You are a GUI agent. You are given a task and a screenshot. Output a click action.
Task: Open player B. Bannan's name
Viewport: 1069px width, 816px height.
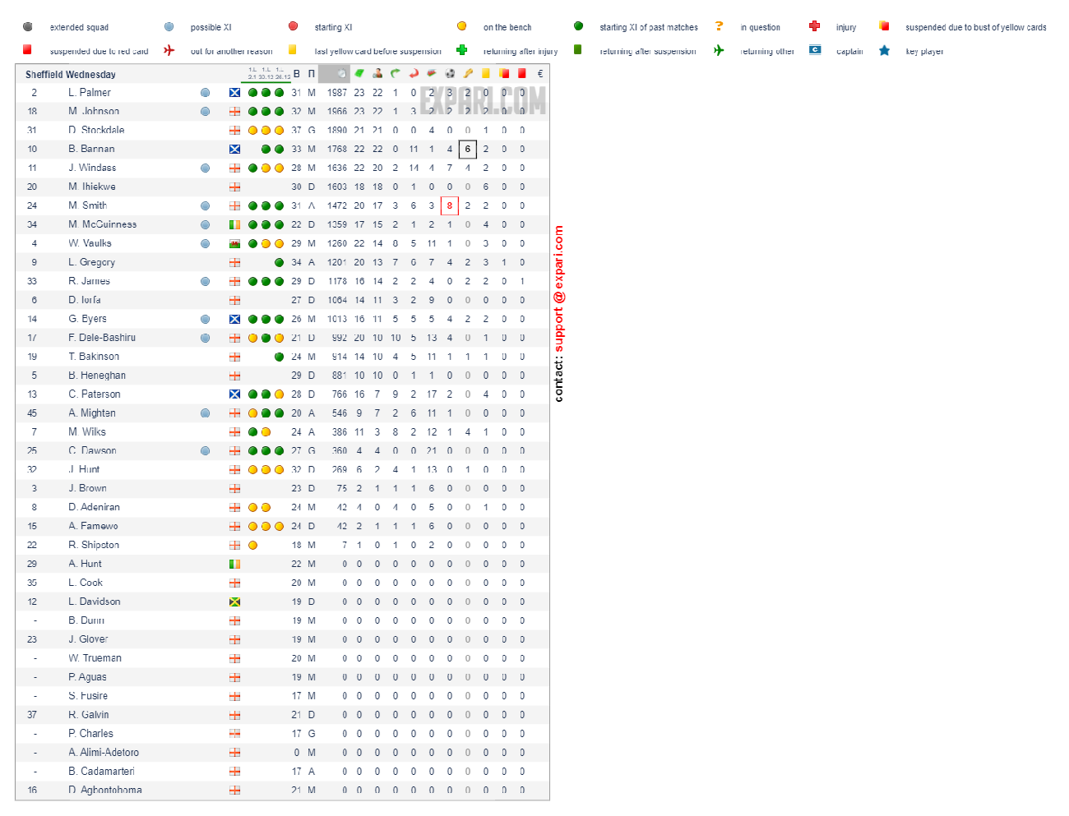click(x=91, y=150)
